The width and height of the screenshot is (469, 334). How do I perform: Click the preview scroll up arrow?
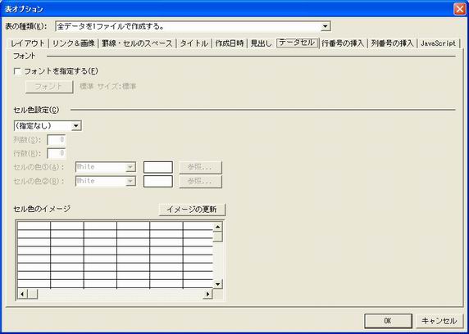click(x=217, y=227)
